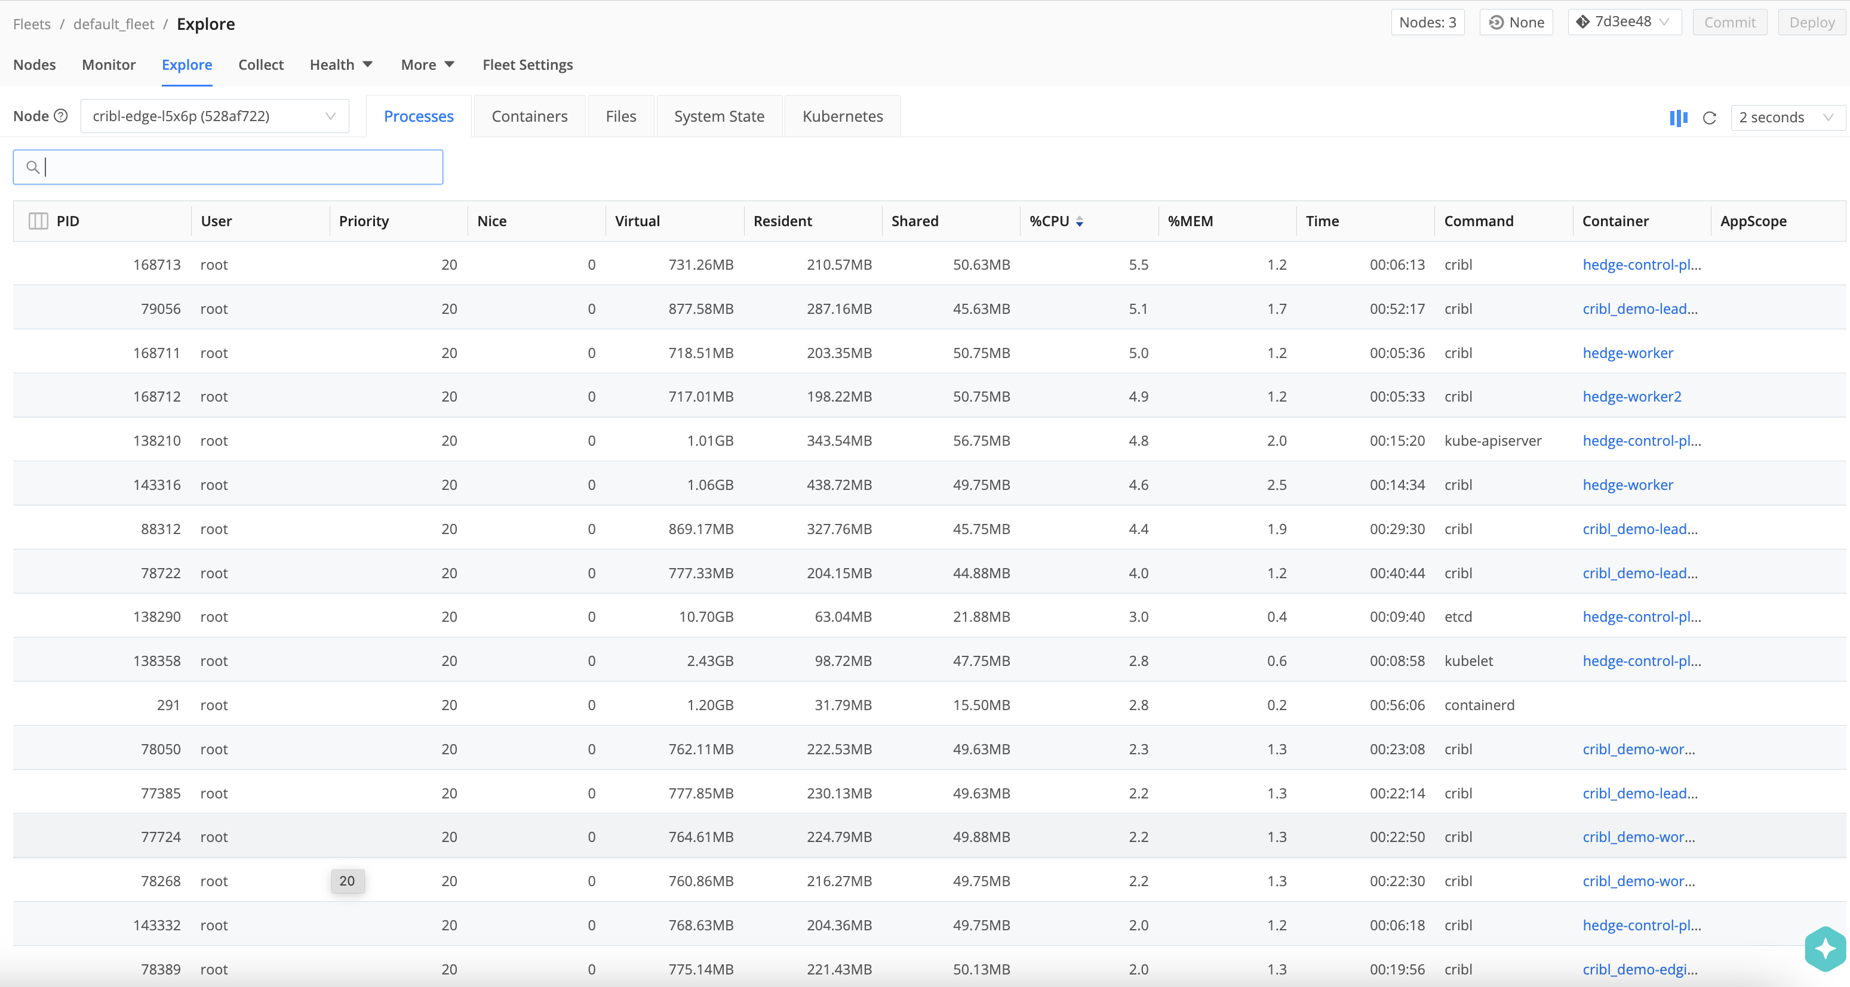The width and height of the screenshot is (1850, 987).
Task: Open the hedge-worker2 container link
Action: (1631, 396)
